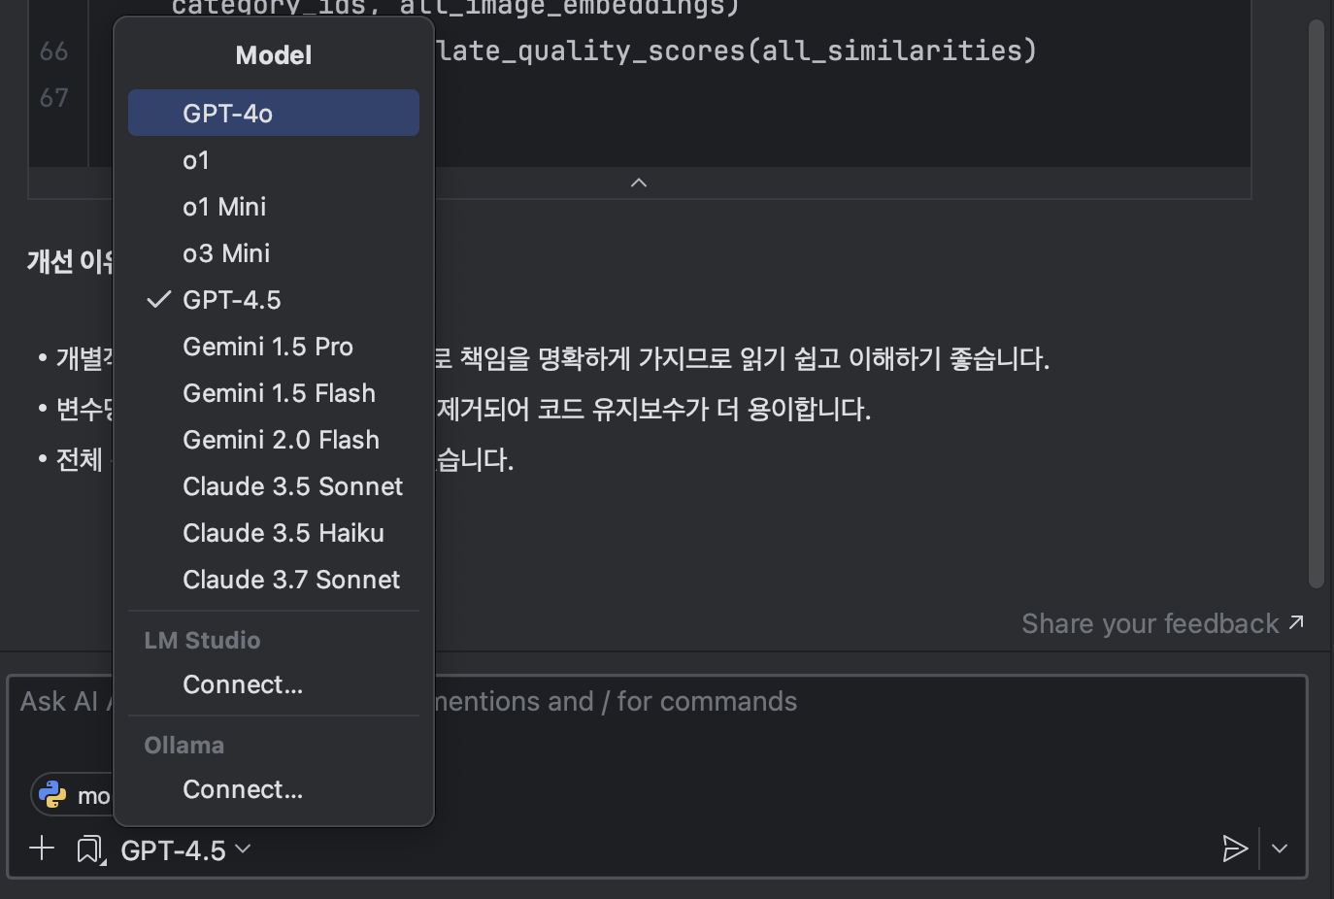Select the o3 Mini model

[273, 253]
